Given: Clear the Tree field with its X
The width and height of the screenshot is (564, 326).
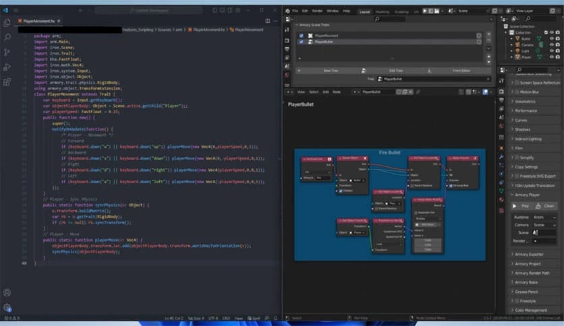Looking at the screenshot, I should pyautogui.click(x=488, y=79).
